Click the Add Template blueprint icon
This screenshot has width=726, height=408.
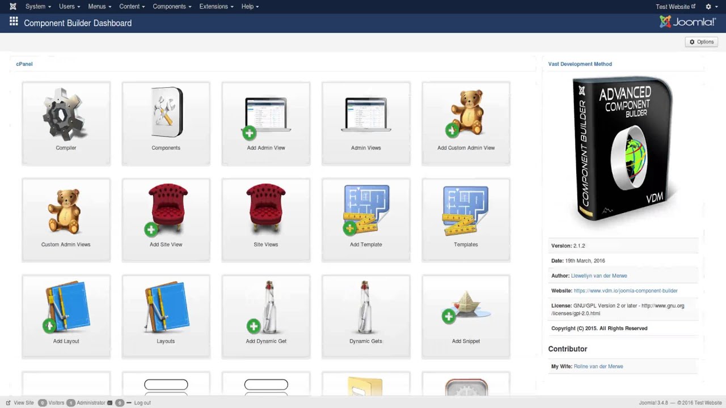(366, 210)
